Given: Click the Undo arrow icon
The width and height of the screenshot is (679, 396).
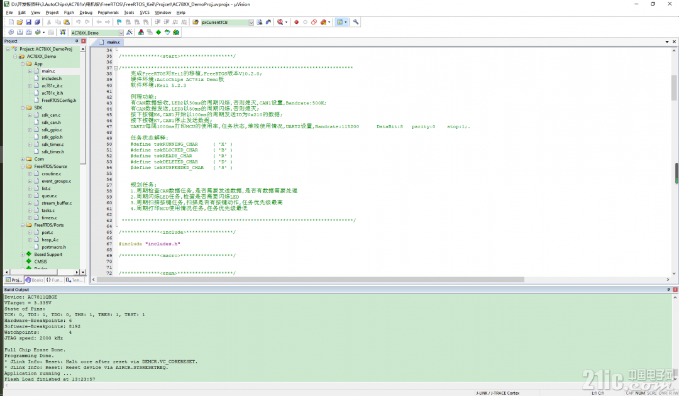Looking at the screenshot, I should point(79,22).
